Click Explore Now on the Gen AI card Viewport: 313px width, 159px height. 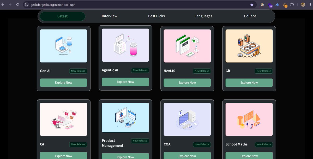[63, 83]
